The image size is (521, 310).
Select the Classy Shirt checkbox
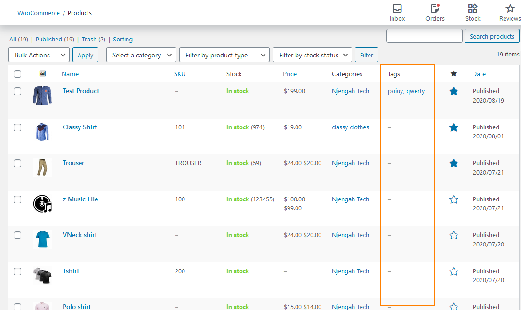[x=17, y=127]
